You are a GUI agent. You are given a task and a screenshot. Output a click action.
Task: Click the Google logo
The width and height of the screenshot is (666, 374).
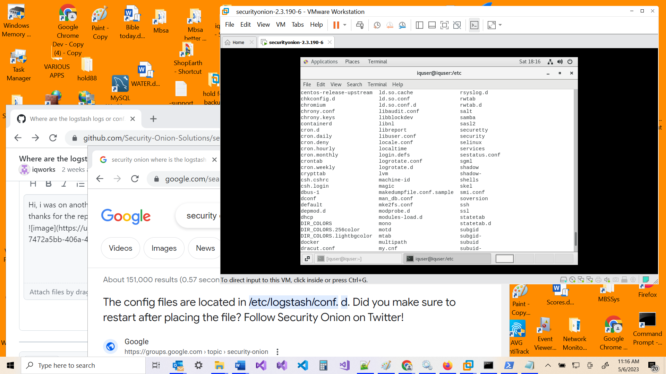126,216
